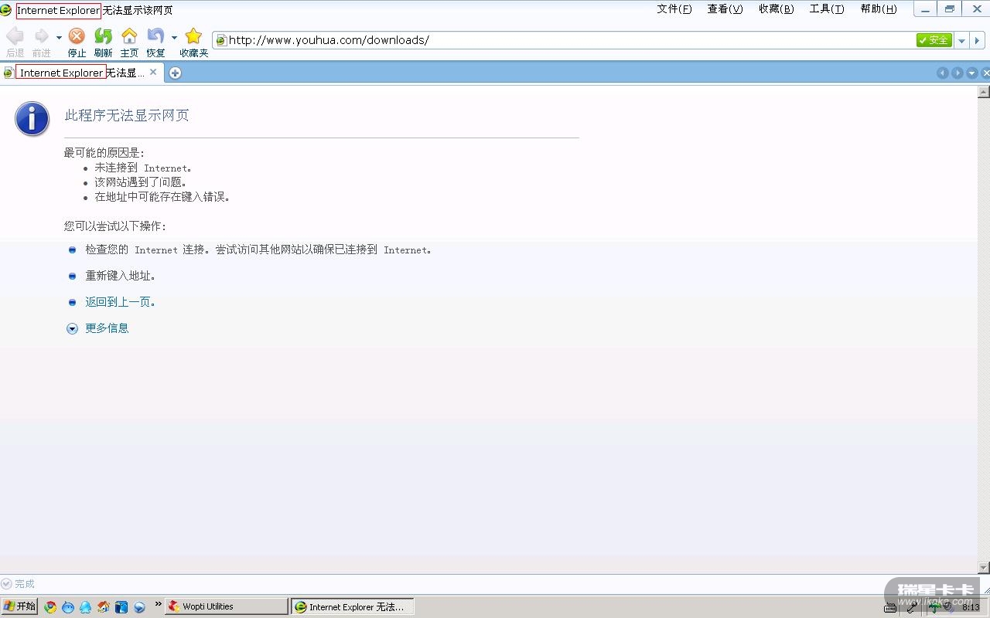Click the 该网站遇到了问题 text
The width and height of the screenshot is (990, 618).
141,182
